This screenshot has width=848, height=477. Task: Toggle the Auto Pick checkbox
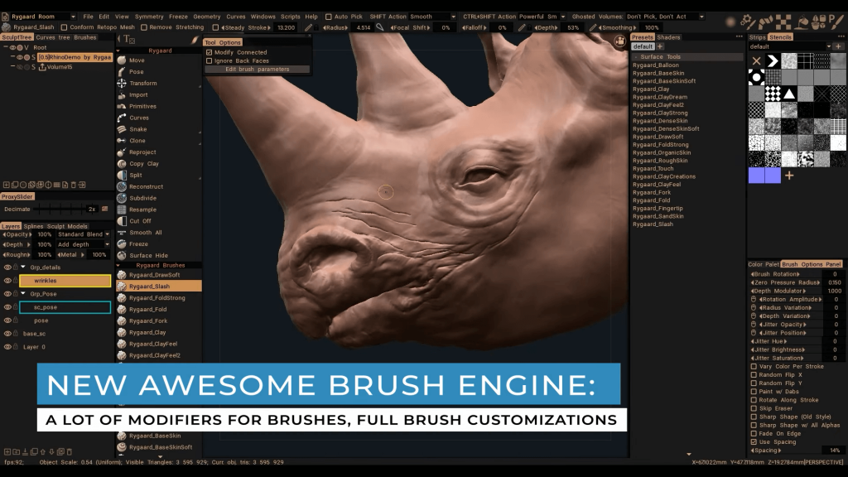tap(328, 17)
